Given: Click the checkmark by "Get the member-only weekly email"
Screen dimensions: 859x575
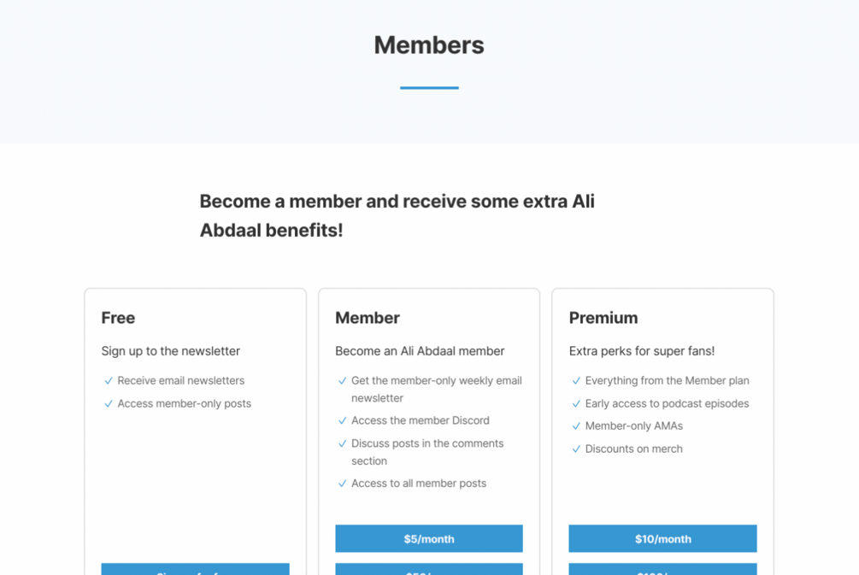Looking at the screenshot, I should pyautogui.click(x=343, y=381).
